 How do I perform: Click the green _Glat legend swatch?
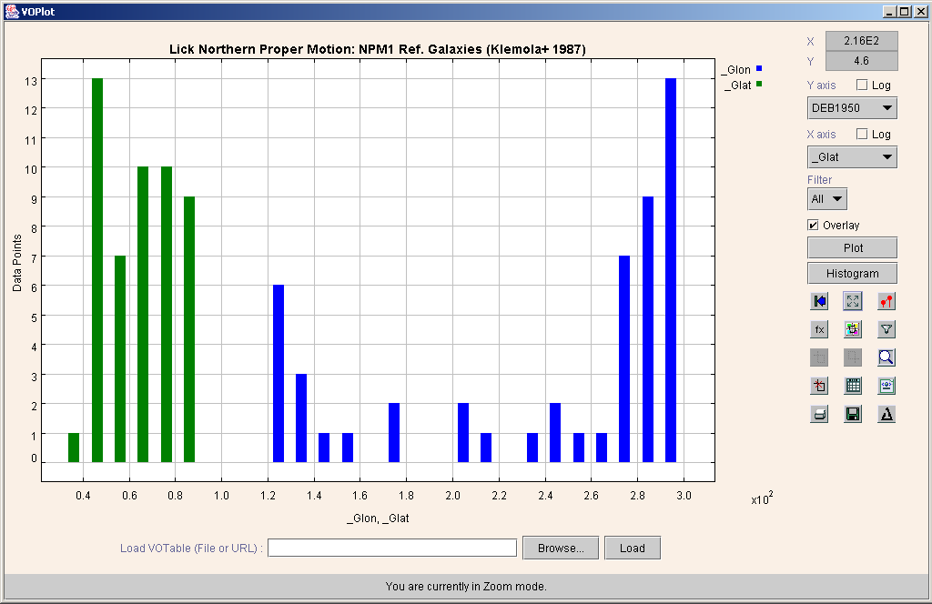pos(759,85)
